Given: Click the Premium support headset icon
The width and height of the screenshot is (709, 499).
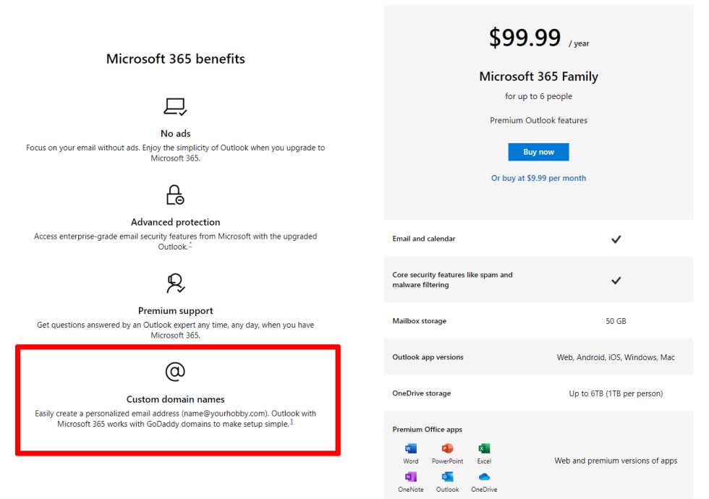Looking at the screenshot, I should (x=175, y=283).
